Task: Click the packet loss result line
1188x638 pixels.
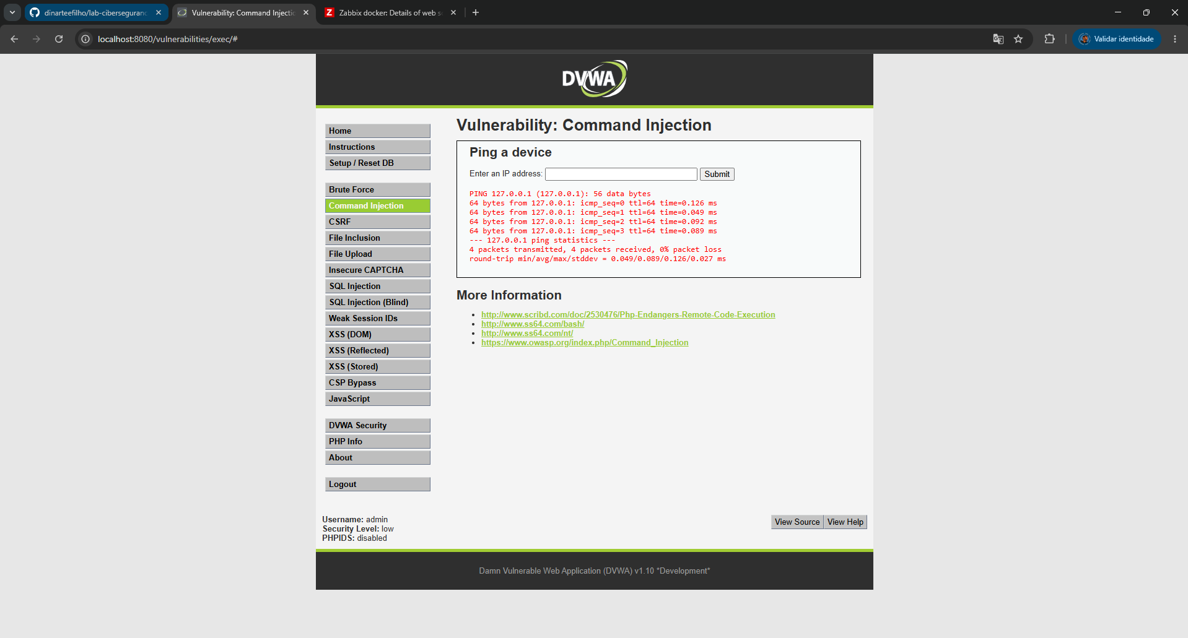Action: click(595, 249)
